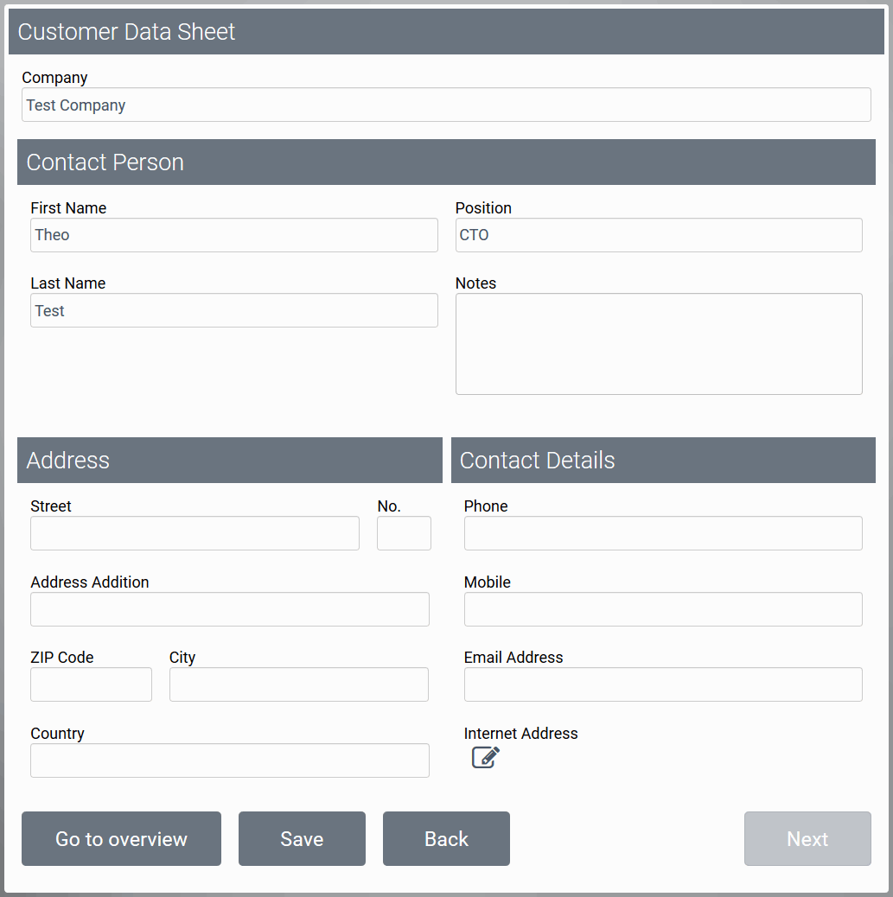Click the Internet Address edit pencil icon
Viewport: 893px width, 897px height.
pyautogui.click(x=485, y=758)
